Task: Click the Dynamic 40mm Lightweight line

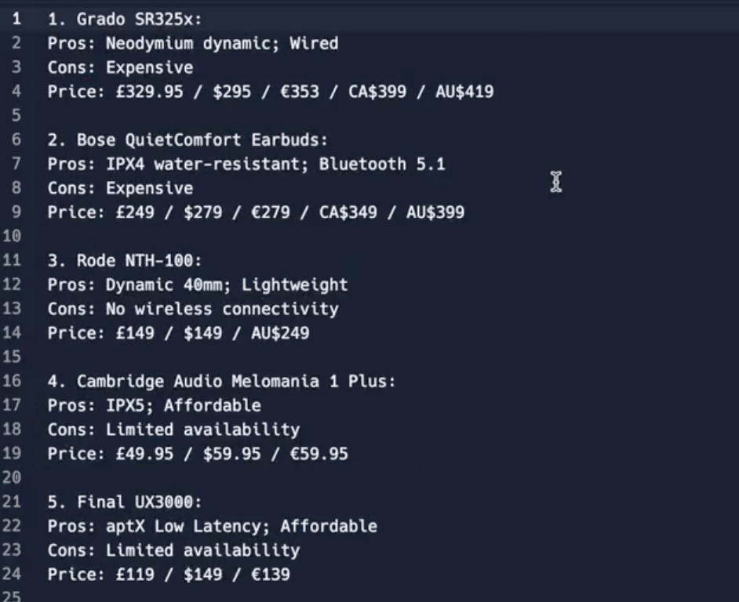Action: [x=198, y=285]
